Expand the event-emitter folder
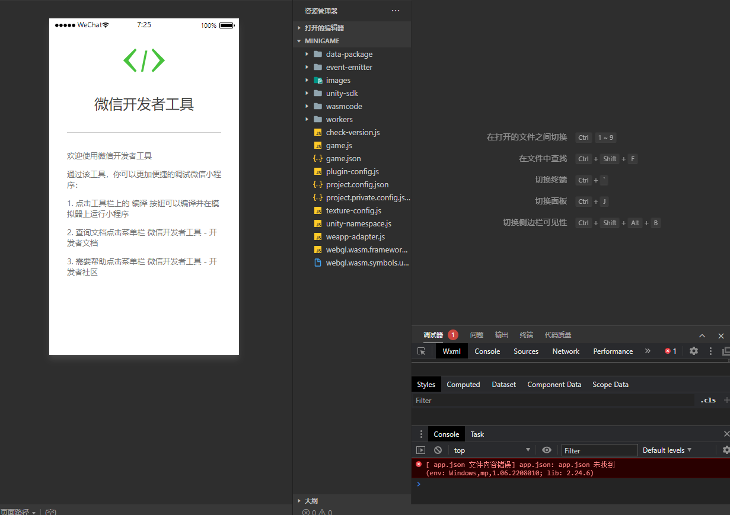 pos(307,68)
